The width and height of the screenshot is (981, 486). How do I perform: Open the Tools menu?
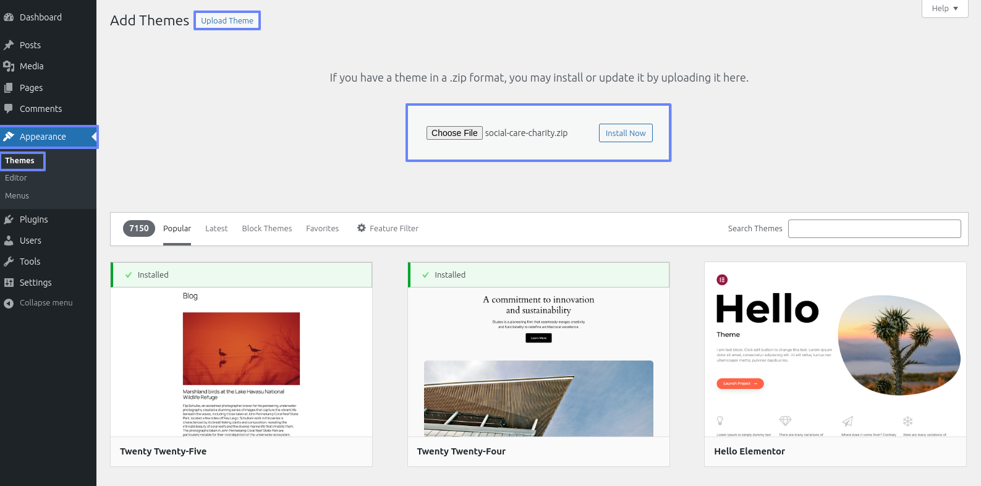tap(48, 262)
